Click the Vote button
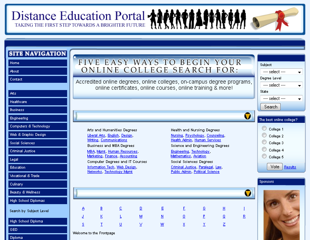Image resolution: width=310 pixels, height=240 pixels. tap(275, 167)
